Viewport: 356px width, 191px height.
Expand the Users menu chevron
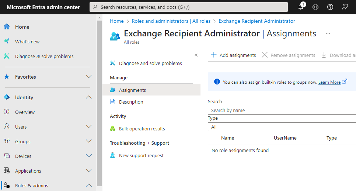pos(89,126)
